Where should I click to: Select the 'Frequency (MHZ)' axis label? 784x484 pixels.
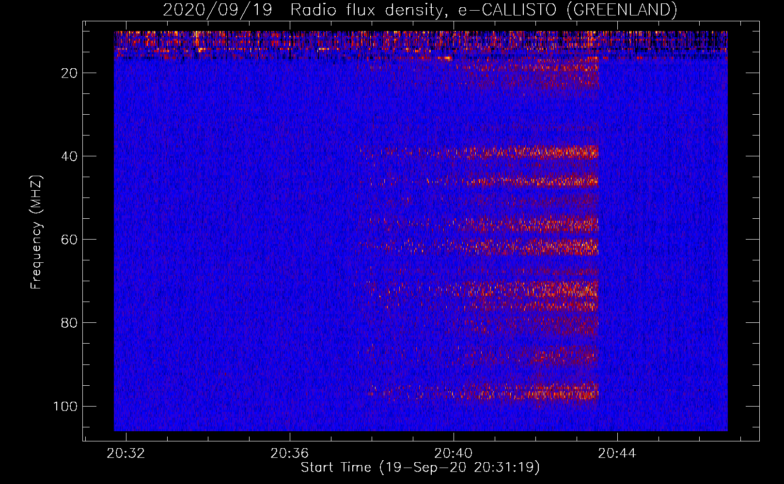click(36, 232)
